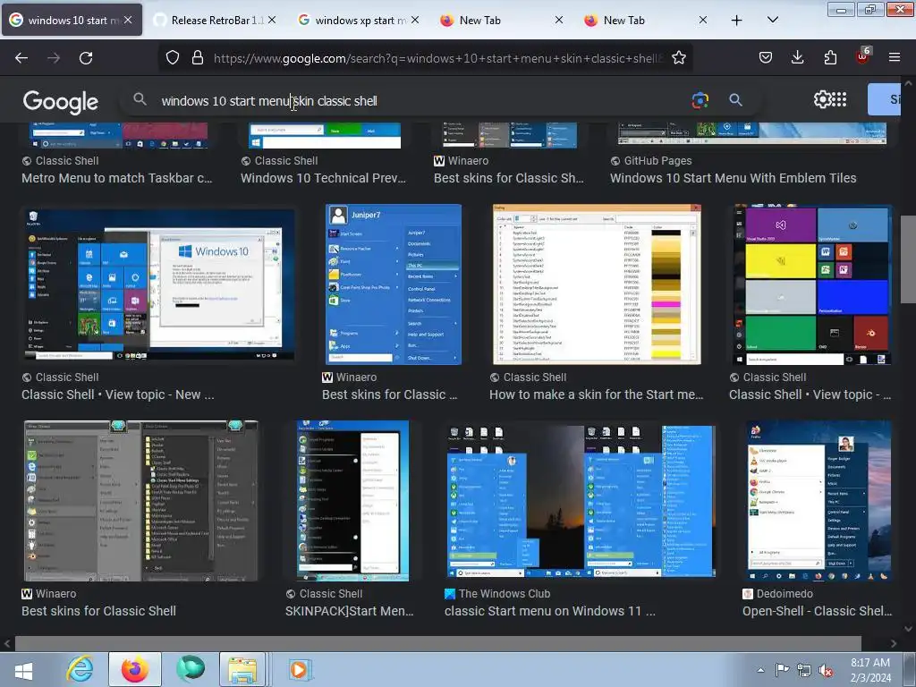
Task: Open the yellow color table thumbnail
Action: pos(597,285)
